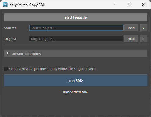Click the Sources: label
The height and width of the screenshot is (117, 151).
[x=10, y=28]
